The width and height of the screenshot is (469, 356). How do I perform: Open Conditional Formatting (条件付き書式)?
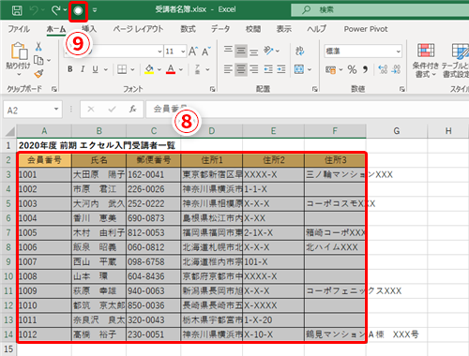point(426,61)
